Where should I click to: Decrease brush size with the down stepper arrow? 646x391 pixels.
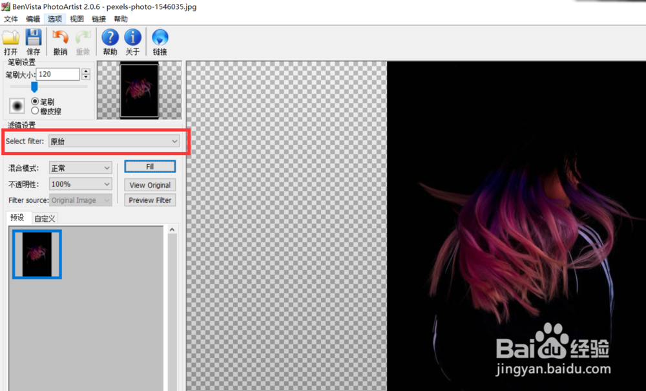86,77
